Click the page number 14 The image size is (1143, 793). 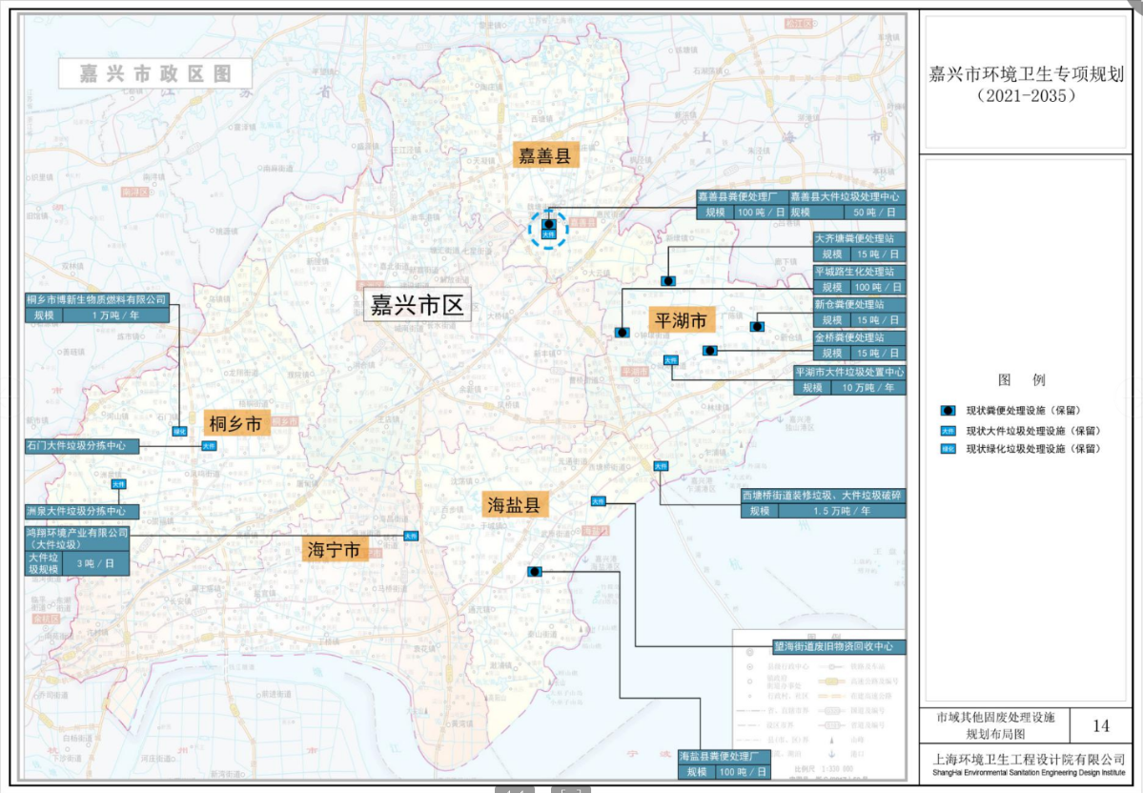click(x=1101, y=726)
